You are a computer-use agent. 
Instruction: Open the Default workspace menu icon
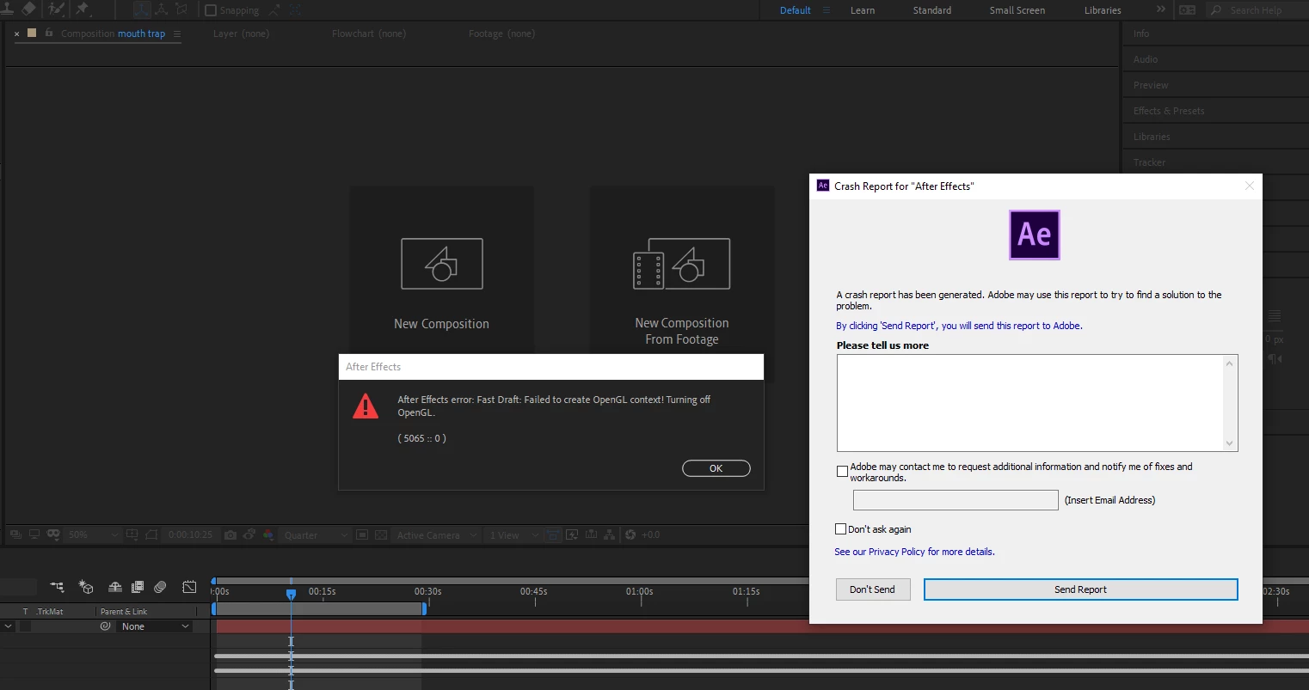827,10
